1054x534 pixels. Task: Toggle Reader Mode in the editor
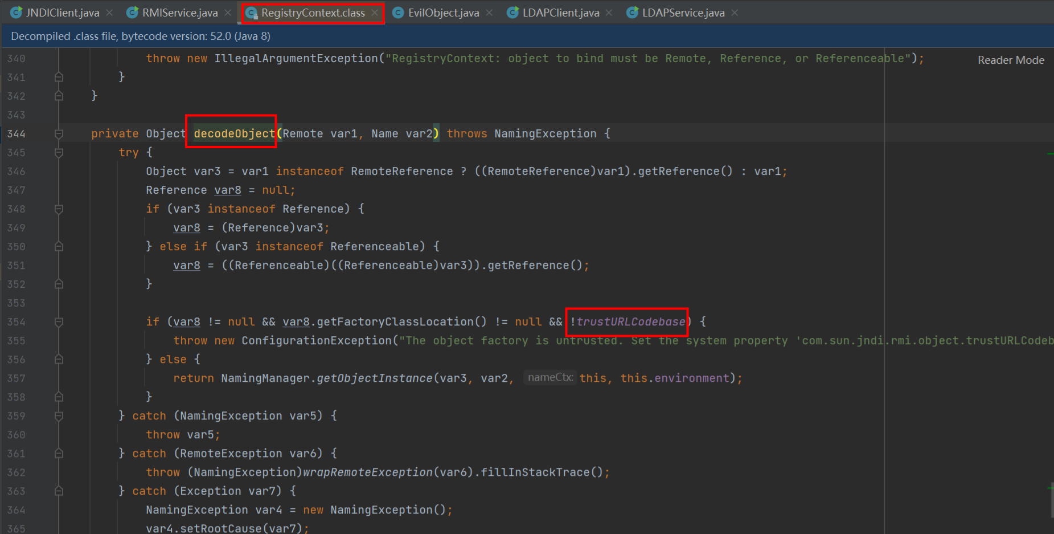click(x=1011, y=60)
